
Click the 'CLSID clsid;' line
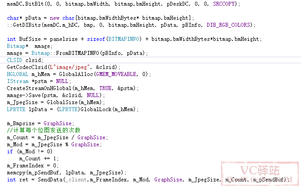click(25, 60)
